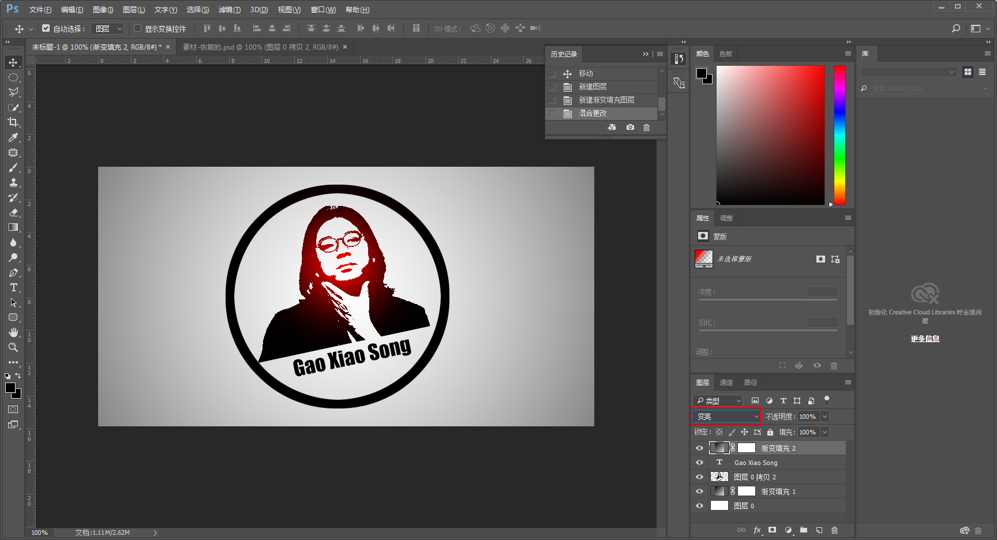Screen dimensions: 997x540
Task: Select the Hand tool
Action: (x=13, y=332)
